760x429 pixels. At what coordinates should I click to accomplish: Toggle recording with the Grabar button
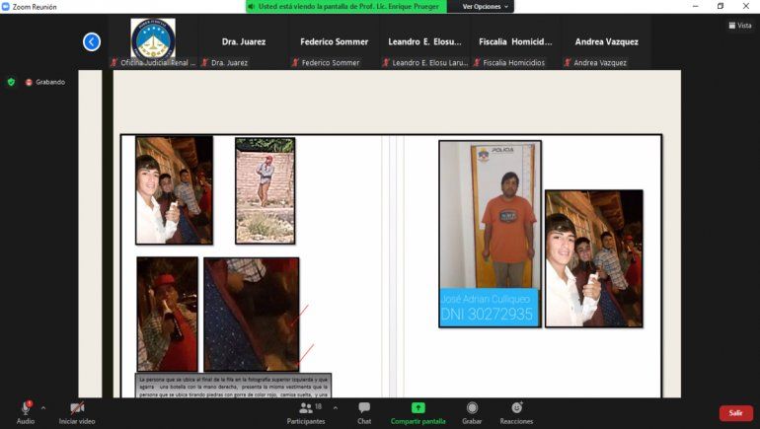[x=472, y=408]
